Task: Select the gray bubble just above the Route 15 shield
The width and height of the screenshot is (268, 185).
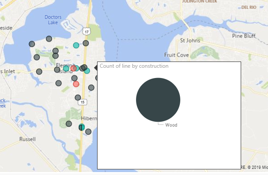Action: pos(78,98)
